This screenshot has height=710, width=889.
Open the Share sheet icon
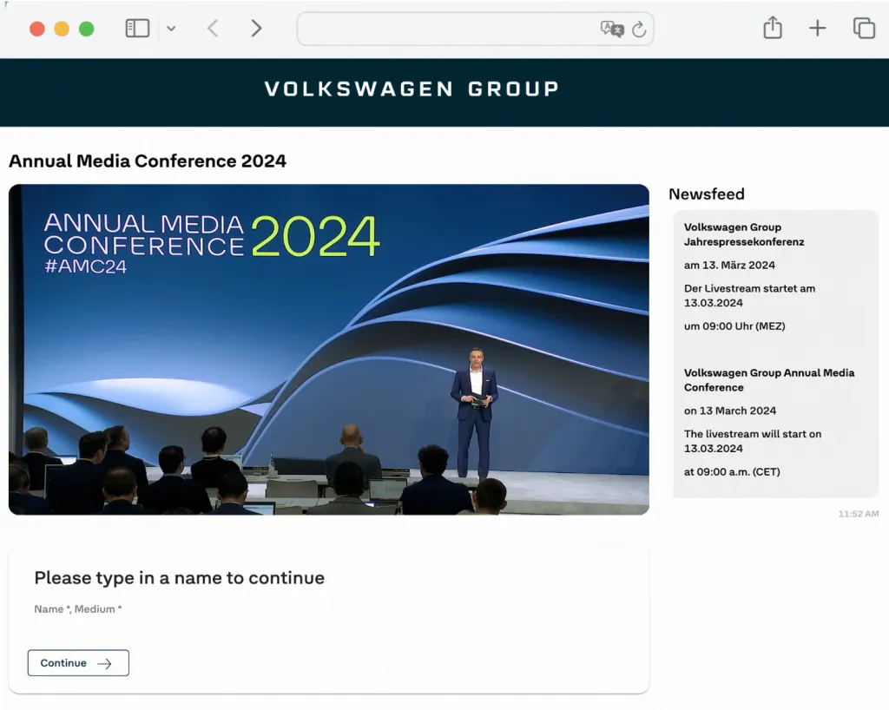pyautogui.click(x=773, y=29)
